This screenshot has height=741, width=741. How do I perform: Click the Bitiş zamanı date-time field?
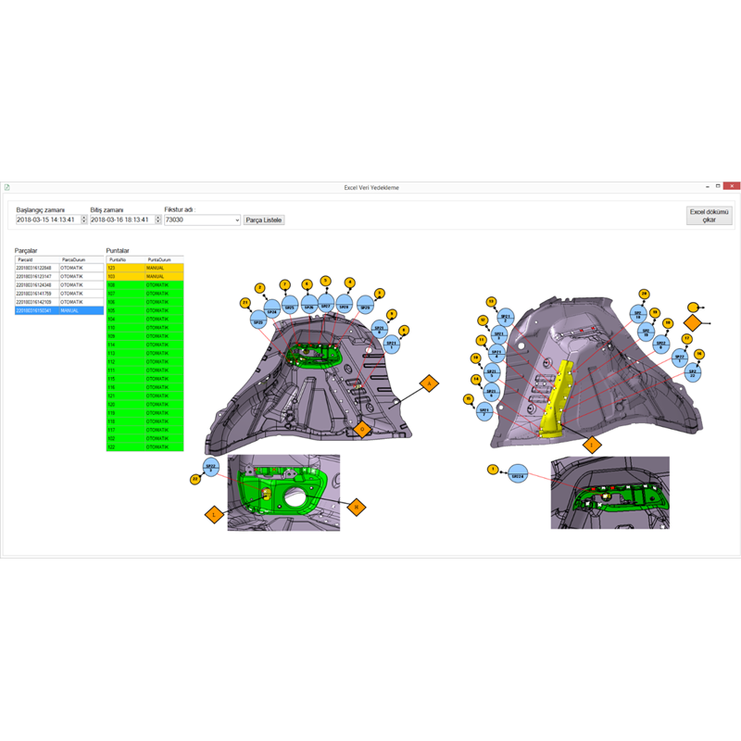click(126, 220)
